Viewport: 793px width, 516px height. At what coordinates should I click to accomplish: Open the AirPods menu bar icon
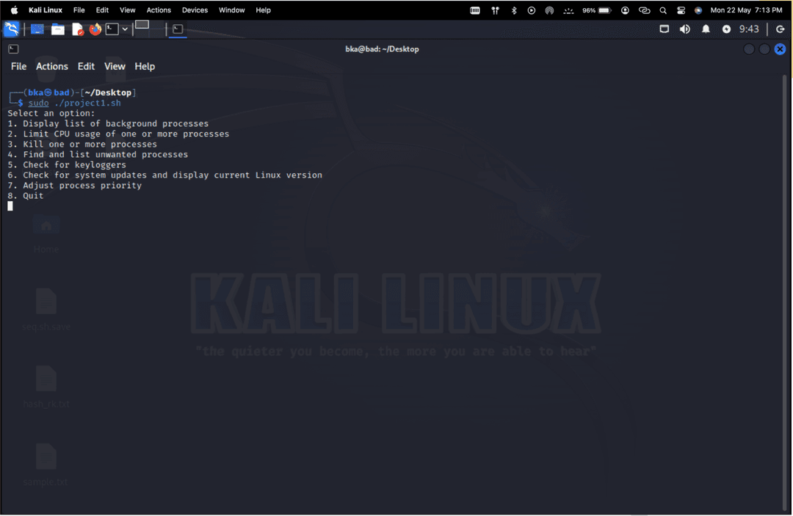(495, 10)
